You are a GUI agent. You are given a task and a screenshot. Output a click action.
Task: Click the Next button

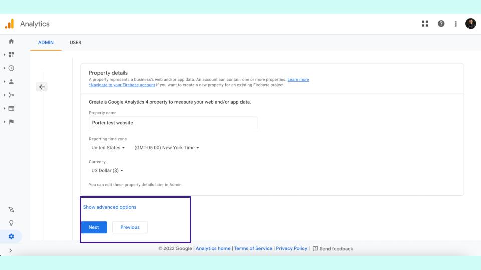(94, 227)
